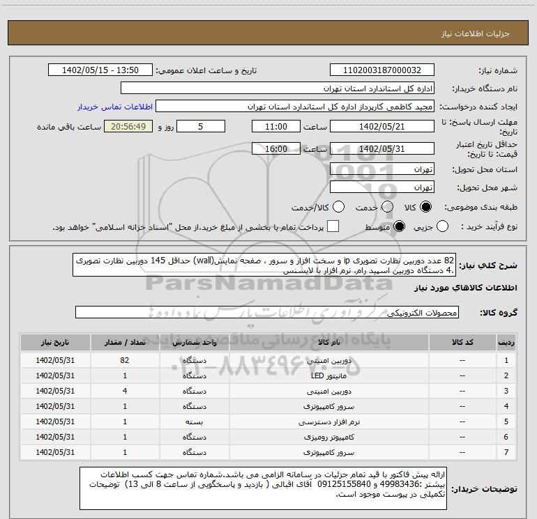Click the نام کالا column header
Viewport: 537px width, 519px height.
point(328,343)
